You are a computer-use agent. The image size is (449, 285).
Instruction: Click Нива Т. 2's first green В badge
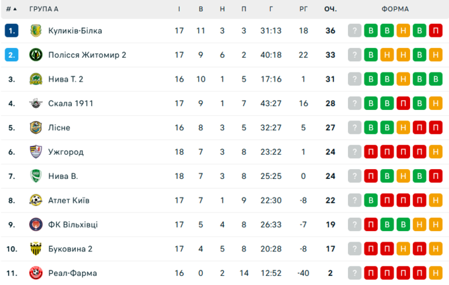click(371, 80)
